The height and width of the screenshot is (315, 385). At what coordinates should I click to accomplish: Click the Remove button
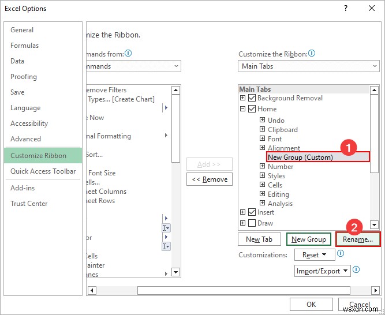[x=210, y=179]
